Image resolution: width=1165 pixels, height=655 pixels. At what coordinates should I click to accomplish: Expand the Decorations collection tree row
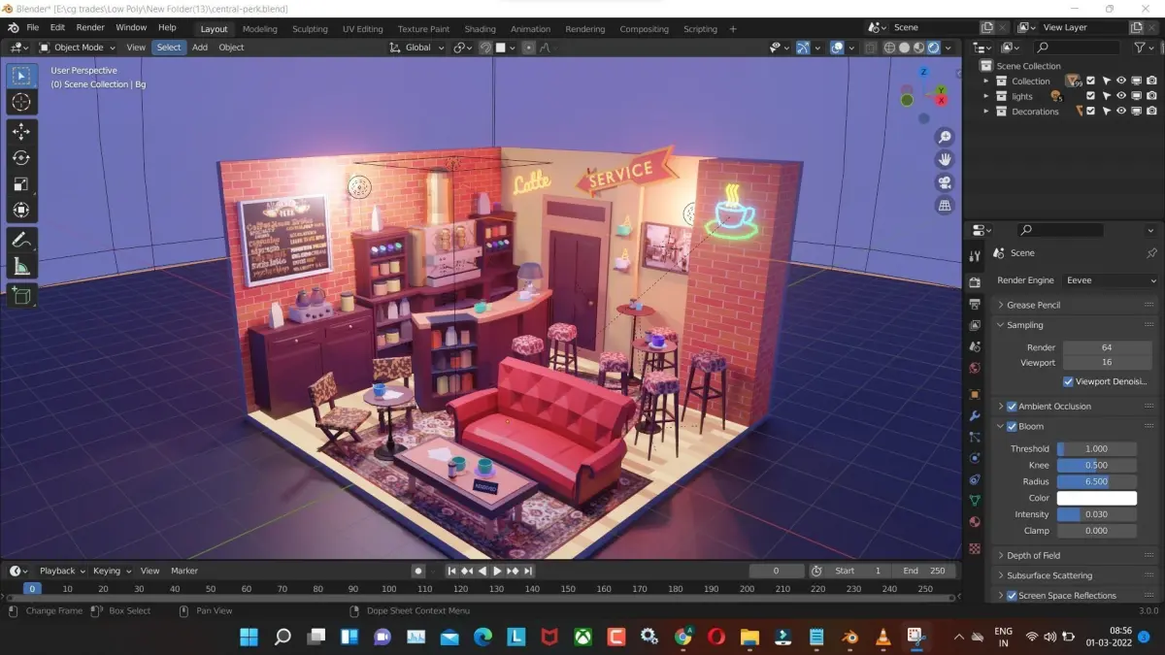click(986, 112)
